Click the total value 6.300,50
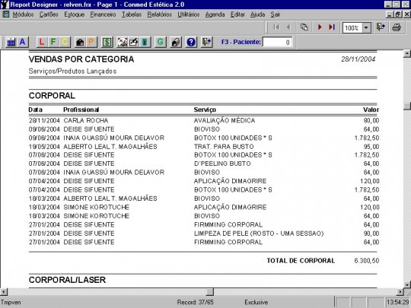Viewport: 411px width, 308px height. 367,261
